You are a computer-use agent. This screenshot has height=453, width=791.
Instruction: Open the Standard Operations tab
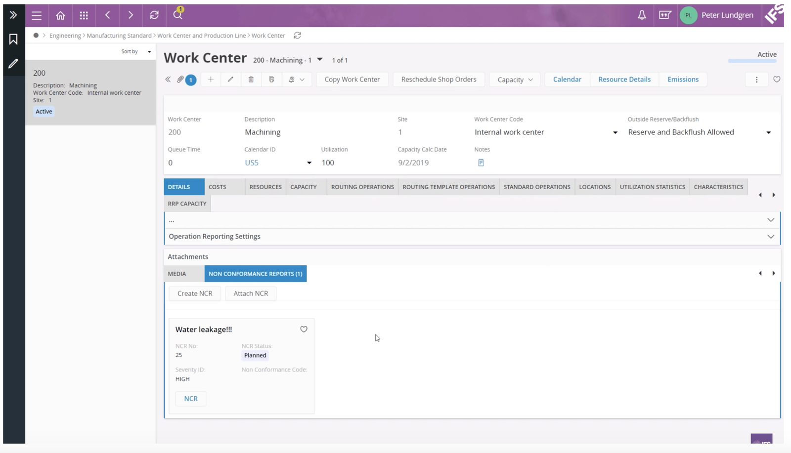pyautogui.click(x=537, y=187)
